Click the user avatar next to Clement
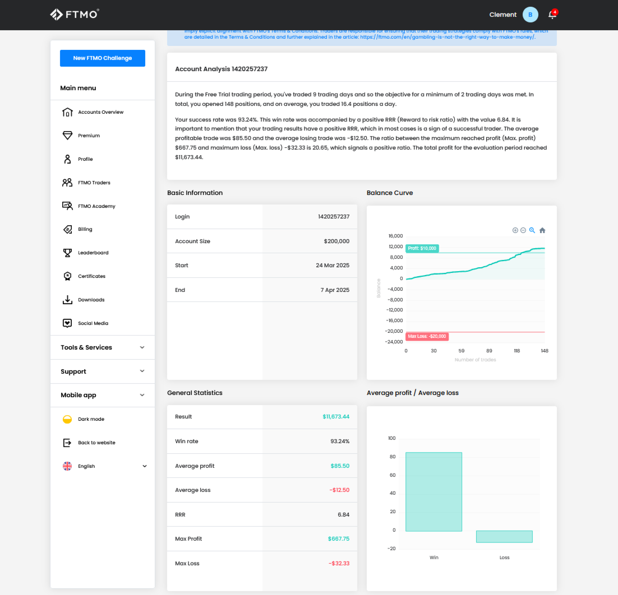This screenshot has width=618, height=595. pyautogui.click(x=530, y=15)
